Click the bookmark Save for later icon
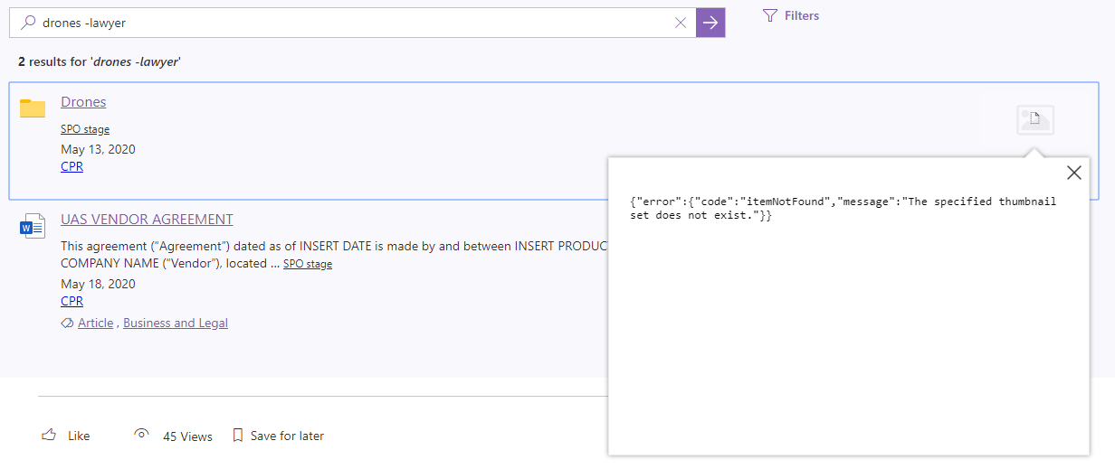Viewport: 1115px width, 469px height. tap(238, 436)
